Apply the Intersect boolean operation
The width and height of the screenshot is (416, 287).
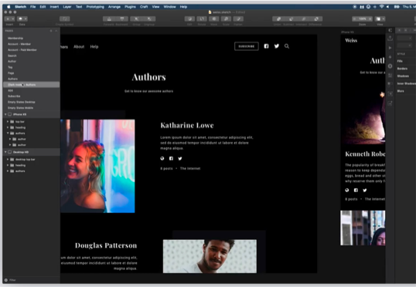304,19
